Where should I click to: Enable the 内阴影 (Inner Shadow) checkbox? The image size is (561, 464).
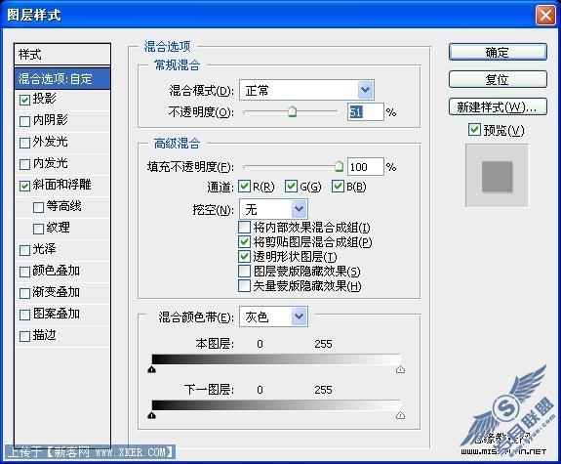coord(24,121)
